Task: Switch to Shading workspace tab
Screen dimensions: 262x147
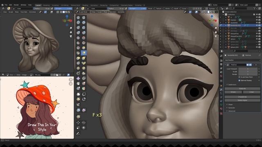Action: (x=85, y=5)
